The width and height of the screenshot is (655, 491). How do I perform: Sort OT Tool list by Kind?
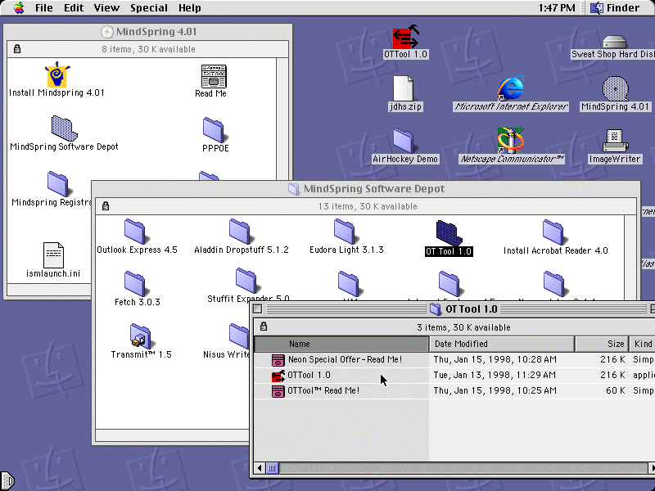coord(642,344)
